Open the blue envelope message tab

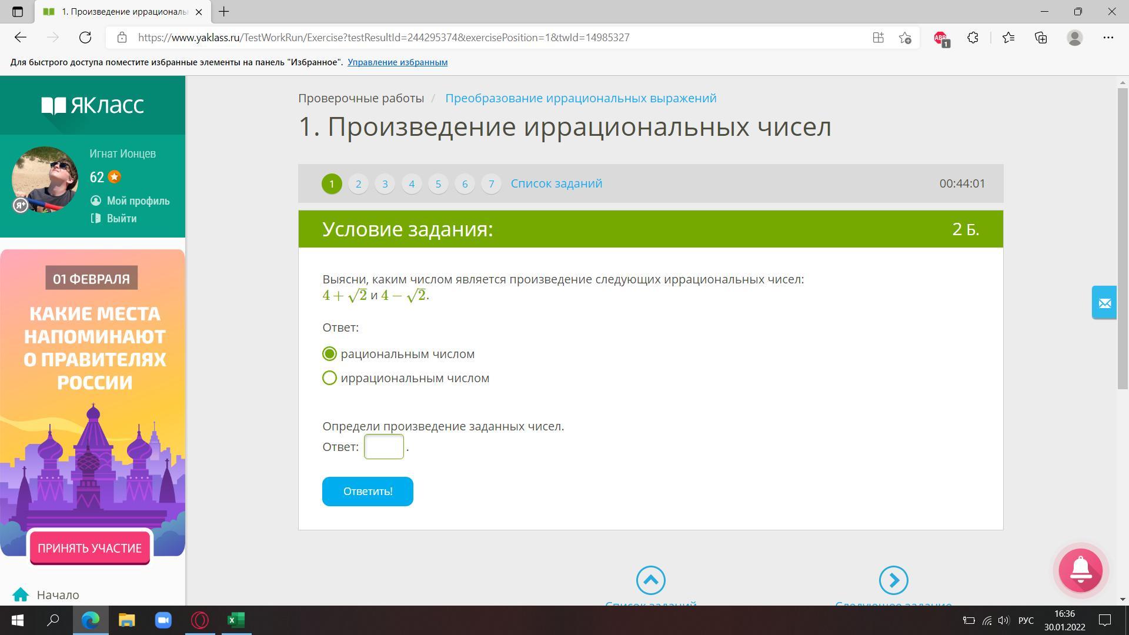(x=1104, y=303)
